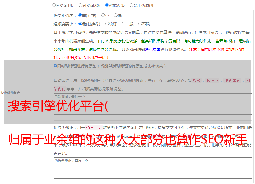255x184 pixels.
Task: Set 通顺度要求 to 较好
Action: (107, 24)
